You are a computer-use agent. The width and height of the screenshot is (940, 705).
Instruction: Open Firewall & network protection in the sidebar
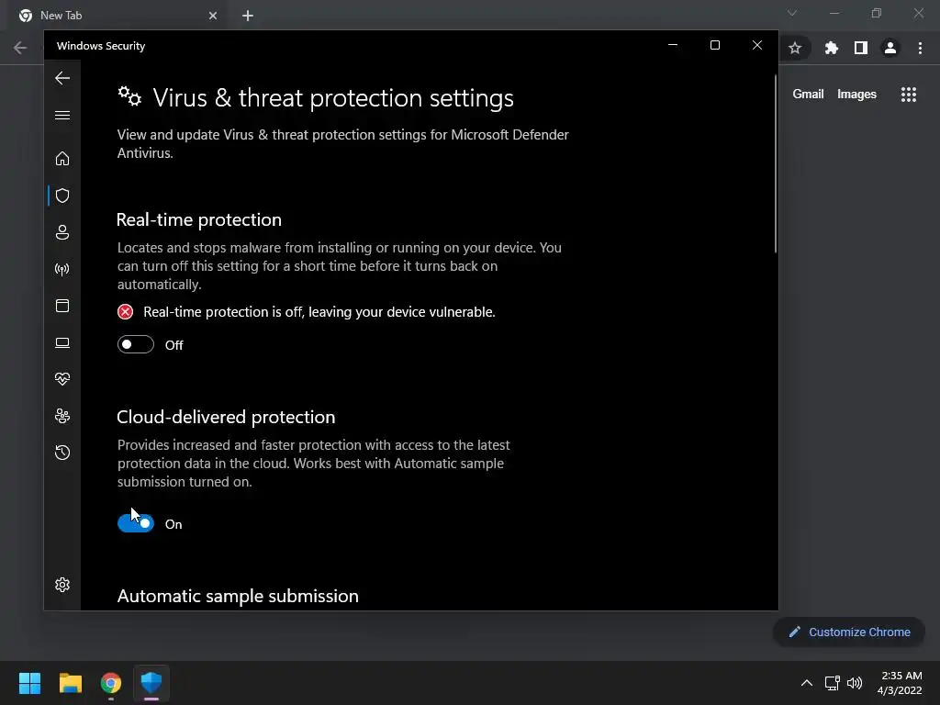pyautogui.click(x=62, y=269)
